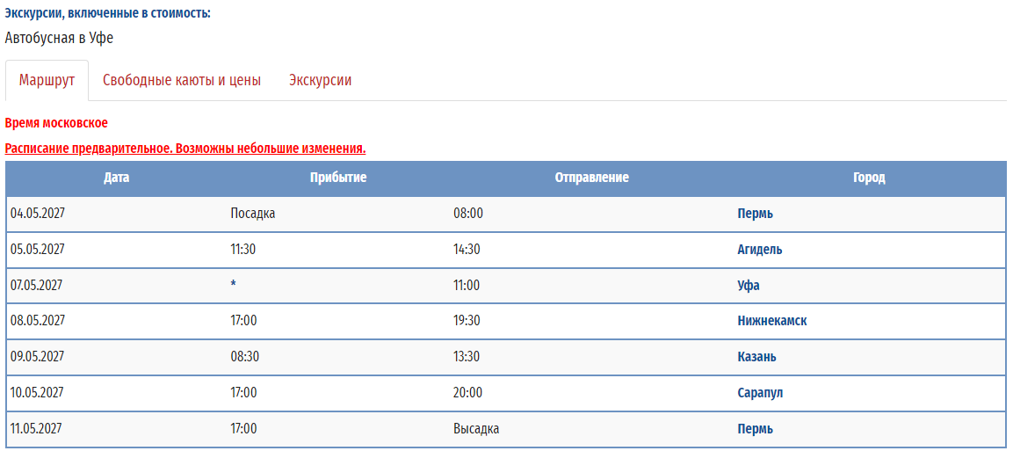Click the Отправление column header
The image size is (1013, 451).
(x=592, y=178)
